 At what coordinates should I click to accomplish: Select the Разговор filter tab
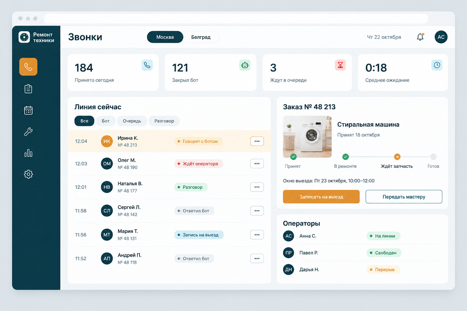(164, 121)
